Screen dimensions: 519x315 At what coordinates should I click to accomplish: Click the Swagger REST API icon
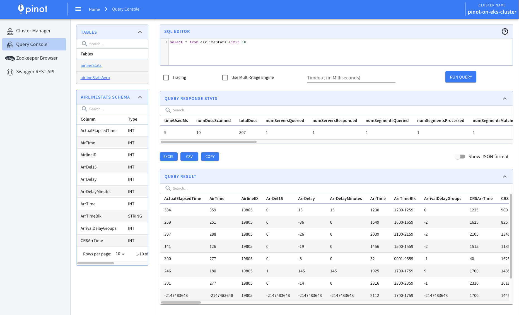(10, 72)
